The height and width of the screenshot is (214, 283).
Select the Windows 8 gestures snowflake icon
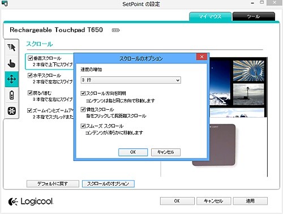(x=11, y=111)
